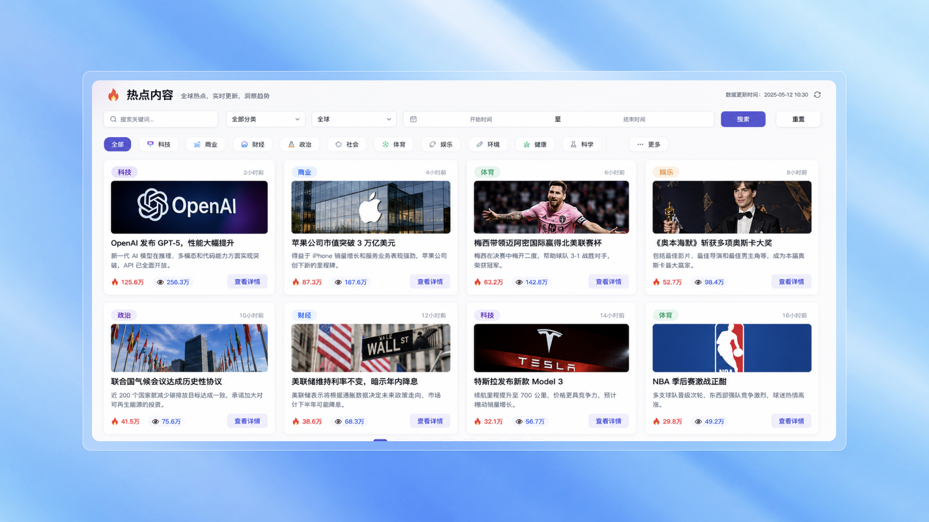Click the eye icon beside 56.7万
The height and width of the screenshot is (522, 929).
pyautogui.click(x=519, y=421)
